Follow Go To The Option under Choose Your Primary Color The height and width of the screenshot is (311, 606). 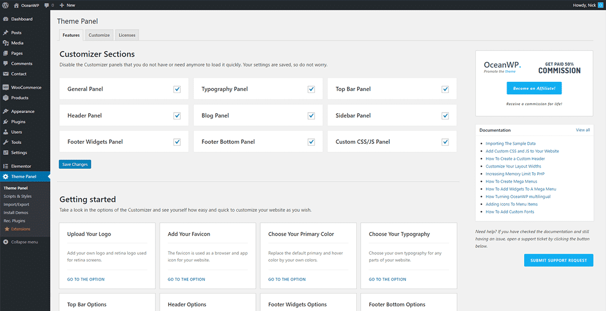(287, 279)
